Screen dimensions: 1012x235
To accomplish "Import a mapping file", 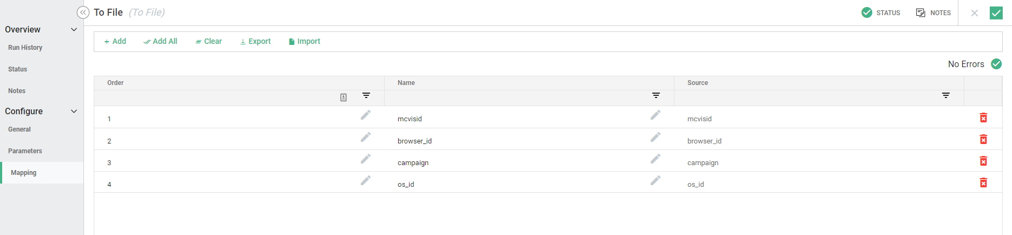I will (x=304, y=41).
